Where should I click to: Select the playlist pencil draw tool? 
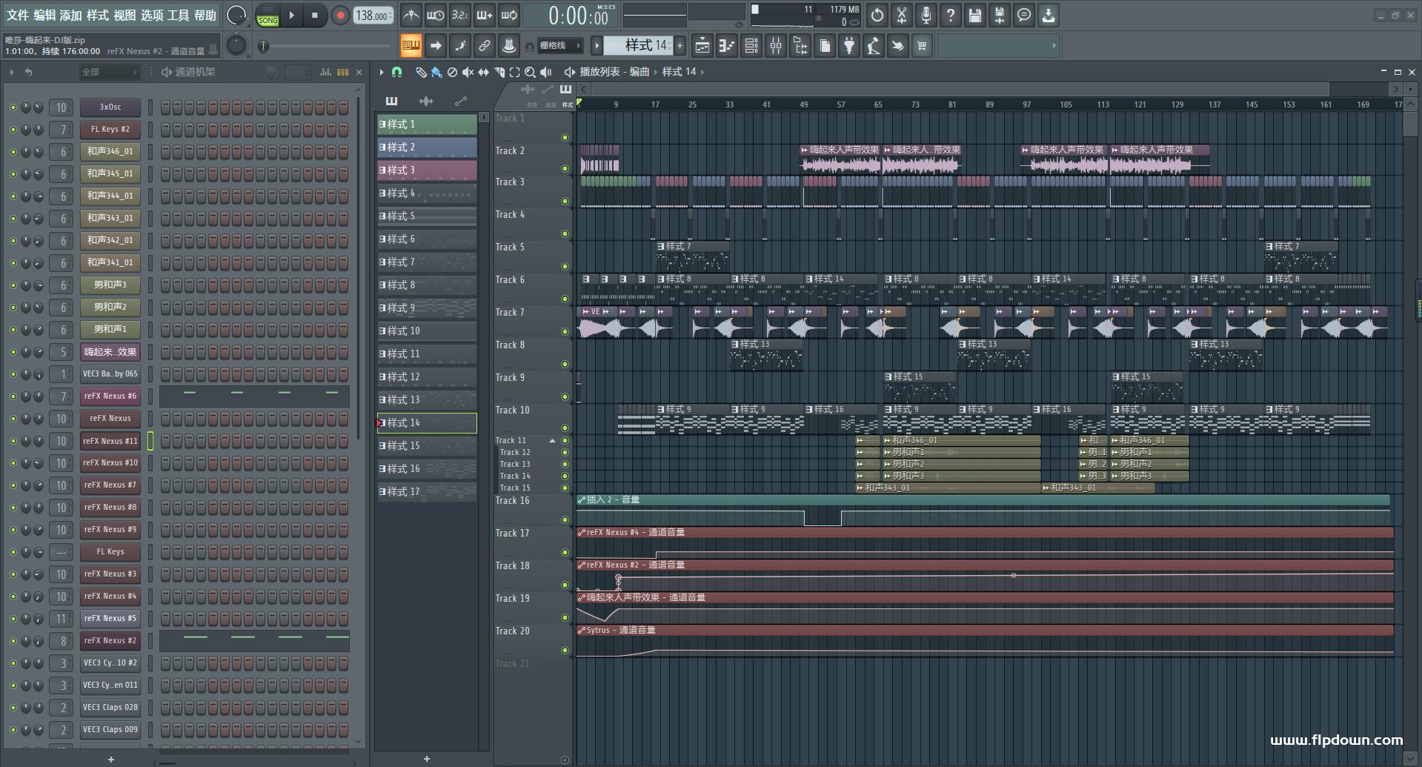pos(421,72)
